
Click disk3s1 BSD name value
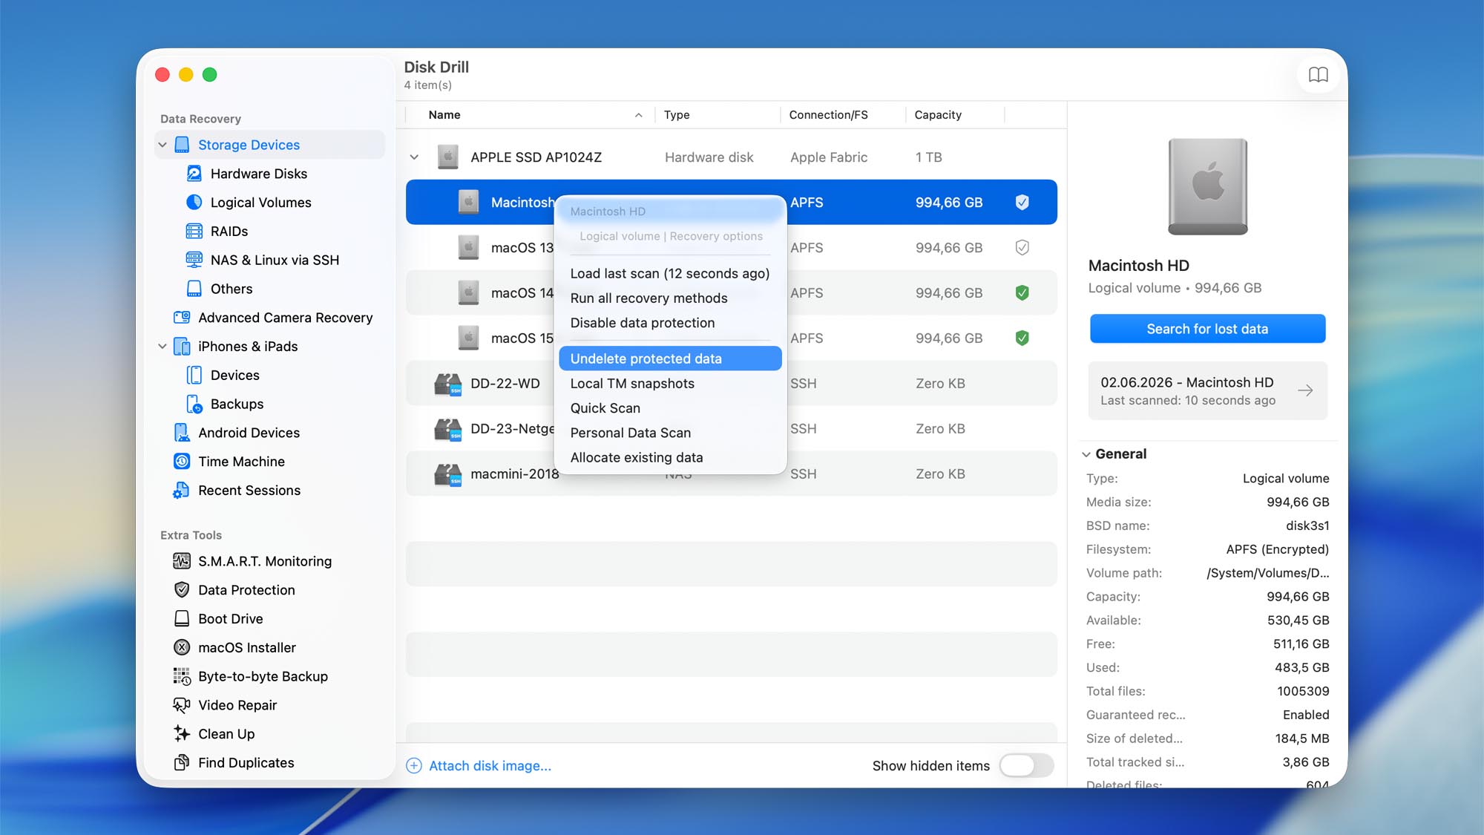pos(1307,525)
